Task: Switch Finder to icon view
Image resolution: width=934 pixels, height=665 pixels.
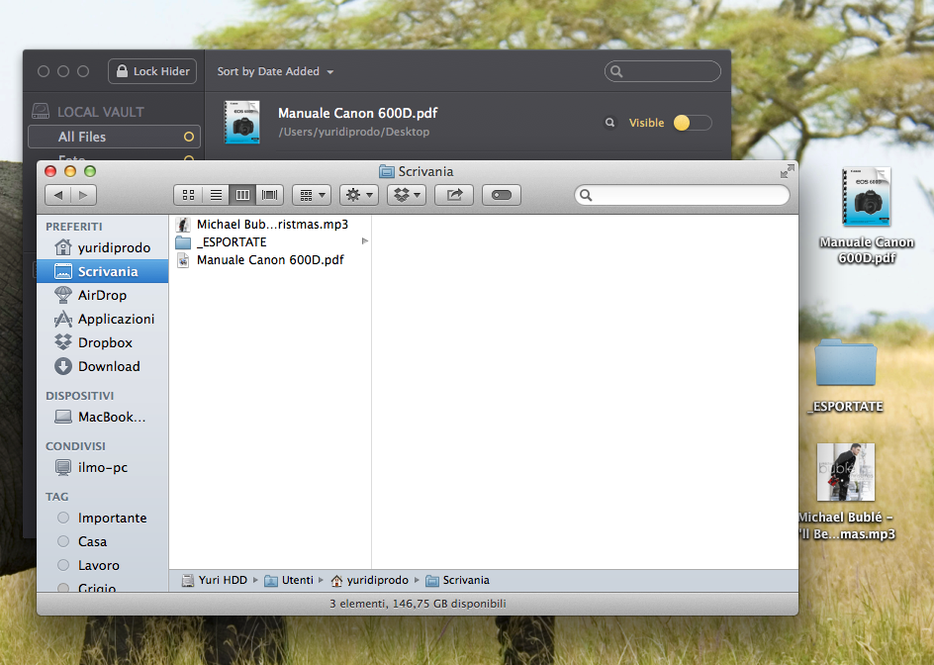Action: (x=188, y=195)
